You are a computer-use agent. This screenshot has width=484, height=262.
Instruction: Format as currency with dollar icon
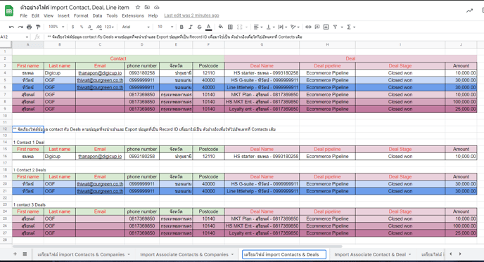(x=72, y=27)
